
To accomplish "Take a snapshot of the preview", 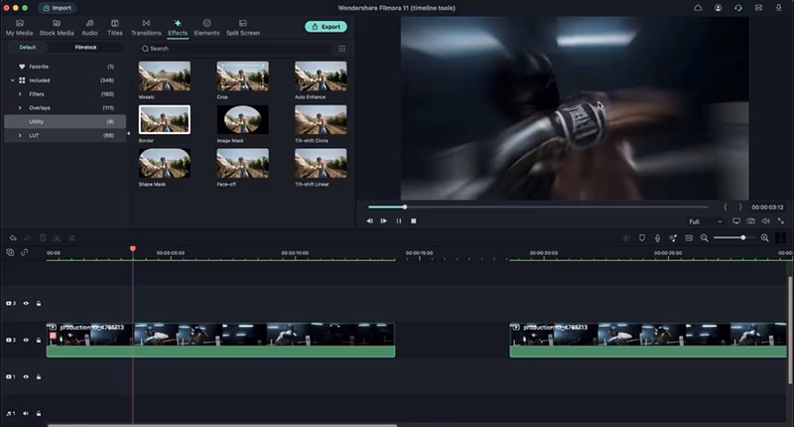I will point(751,220).
